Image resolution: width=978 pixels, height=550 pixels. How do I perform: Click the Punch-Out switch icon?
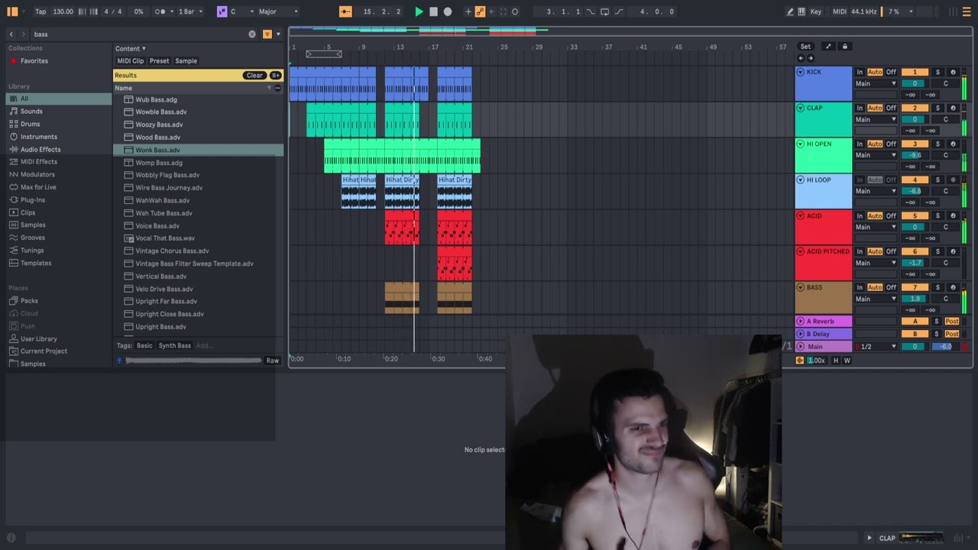click(619, 11)
